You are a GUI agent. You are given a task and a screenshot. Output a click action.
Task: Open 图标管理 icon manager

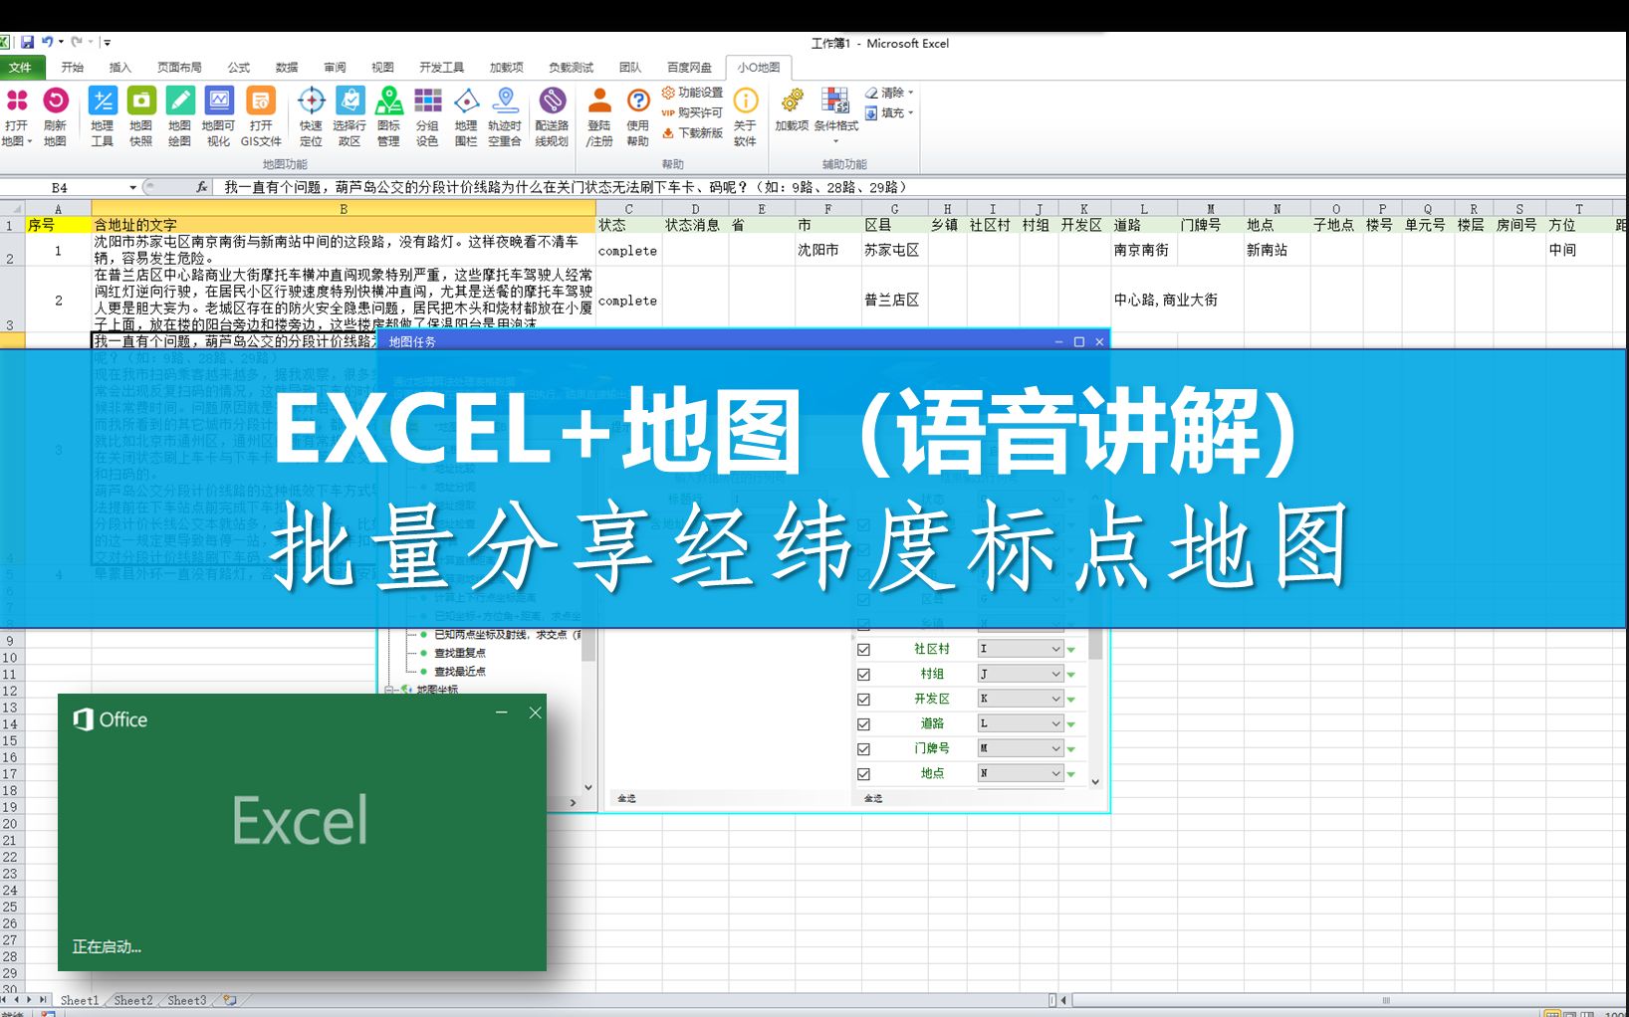(388, 117)
